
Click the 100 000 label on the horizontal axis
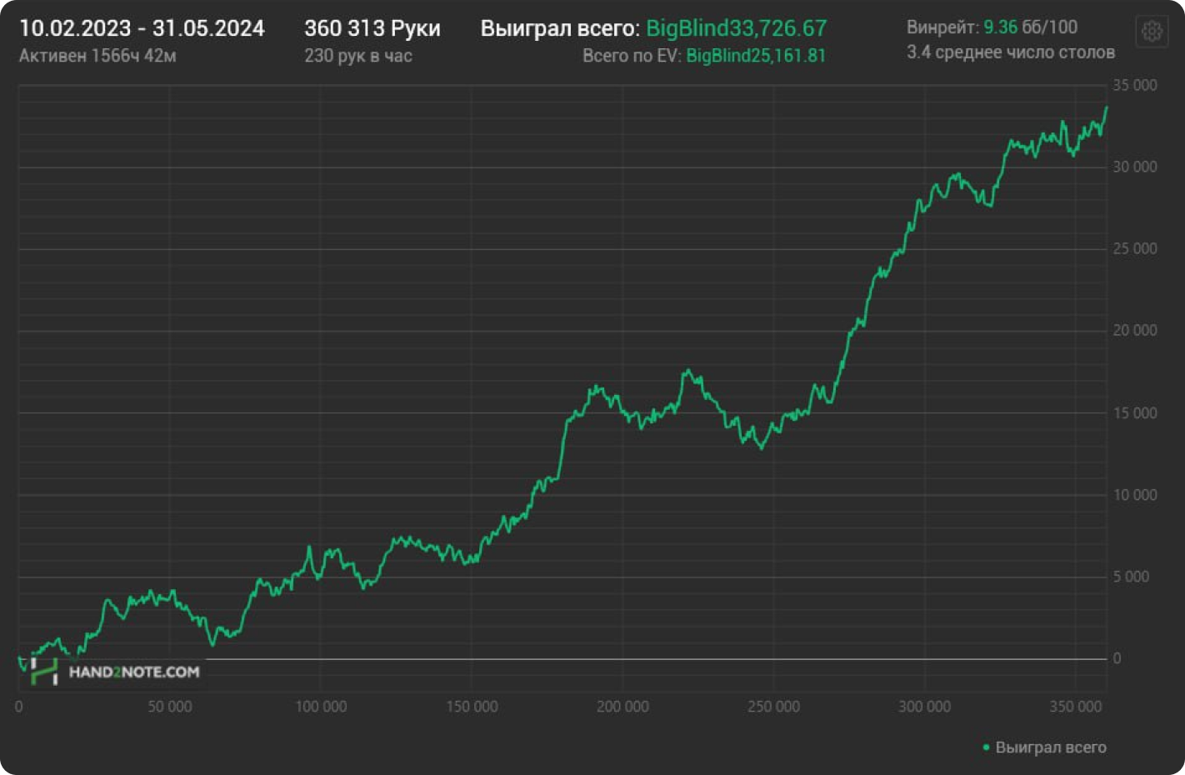tap(321, 707)
